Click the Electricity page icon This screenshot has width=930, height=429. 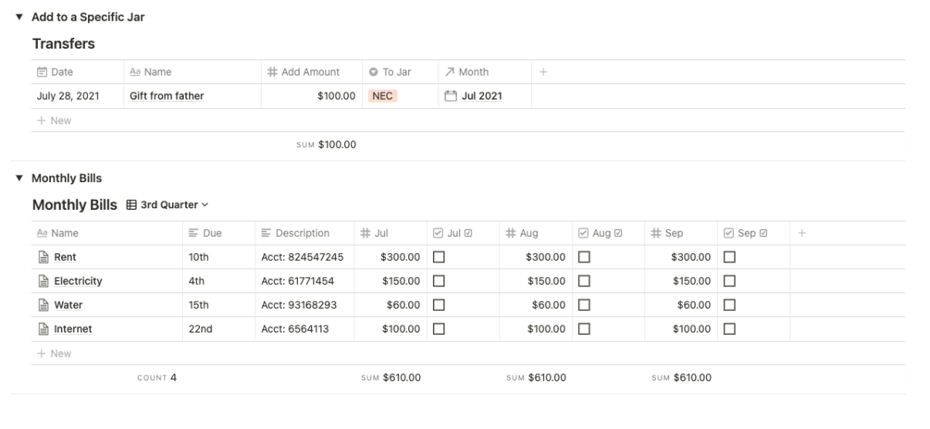(43, 281)
